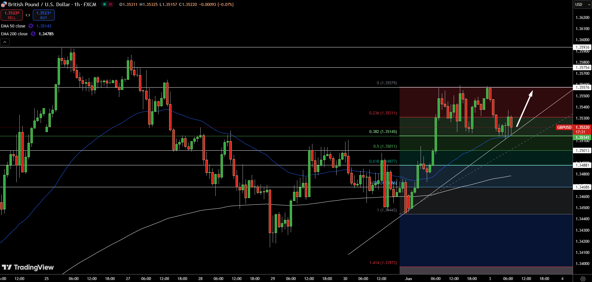The width and height of the screenshot is (592, 282).
Task: Click the GBPUSD red price tag
Action: (564, 127)
